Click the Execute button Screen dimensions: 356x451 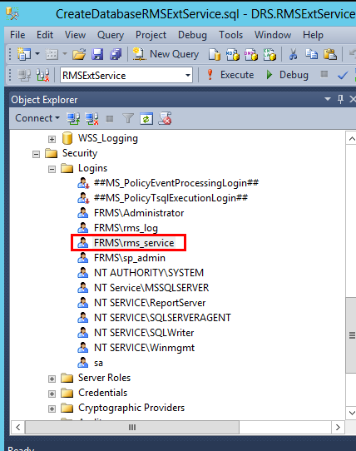point(230,75)
